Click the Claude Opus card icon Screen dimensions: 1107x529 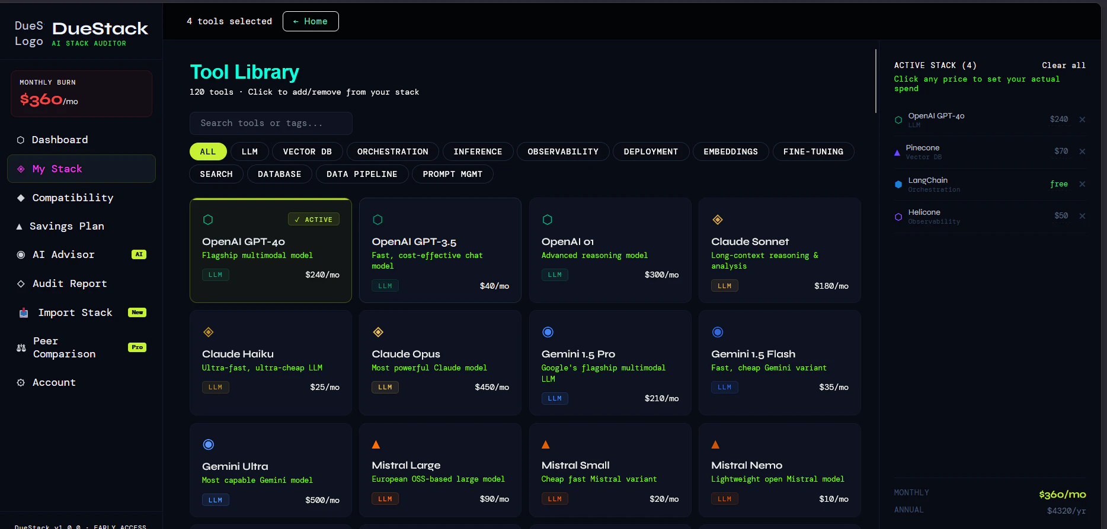(378, 332)
